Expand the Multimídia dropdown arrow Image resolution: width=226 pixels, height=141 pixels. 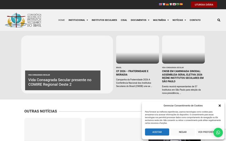click(168, 20)
